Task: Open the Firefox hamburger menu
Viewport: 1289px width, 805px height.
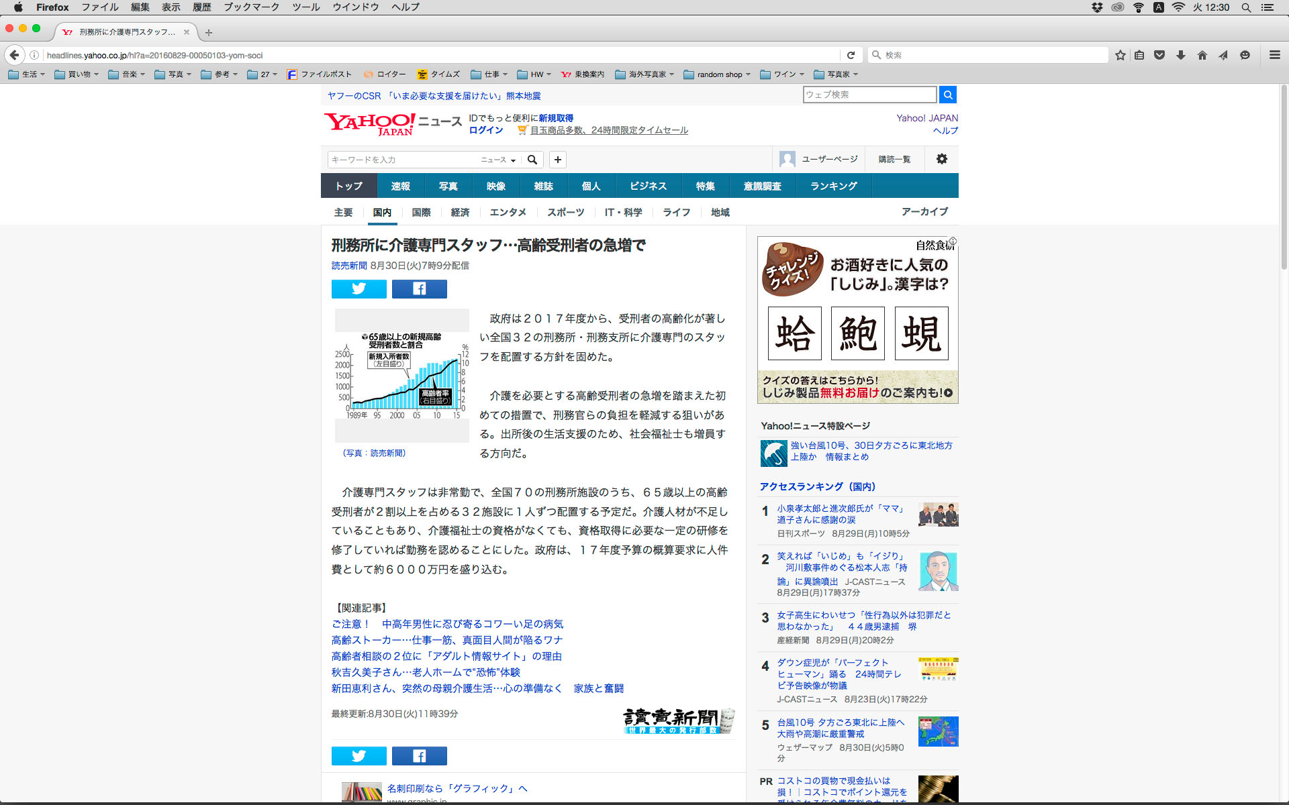Action: (x=1274, y=55)
